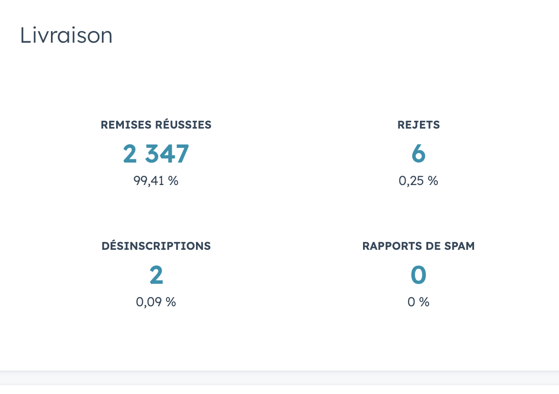Click the Livraison section heading
This screenshot has width=559, height=394.
[x=66, y=36]
